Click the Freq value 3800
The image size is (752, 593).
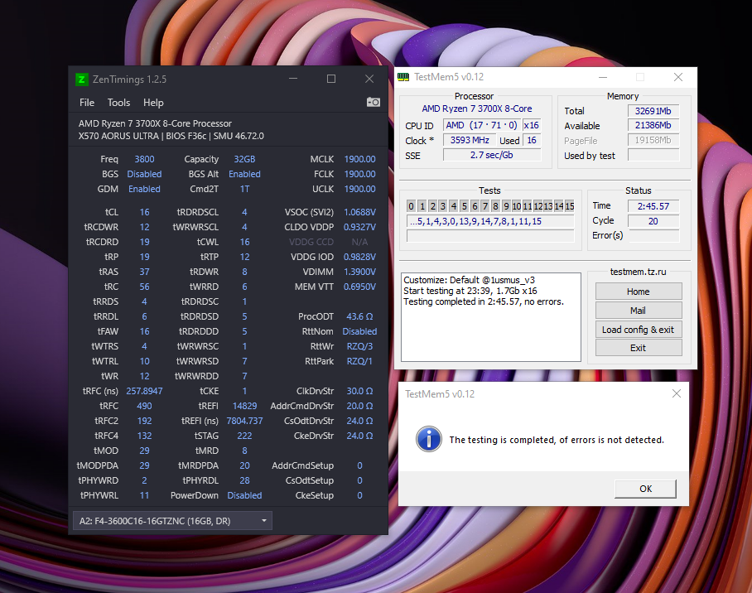[144, 159]
